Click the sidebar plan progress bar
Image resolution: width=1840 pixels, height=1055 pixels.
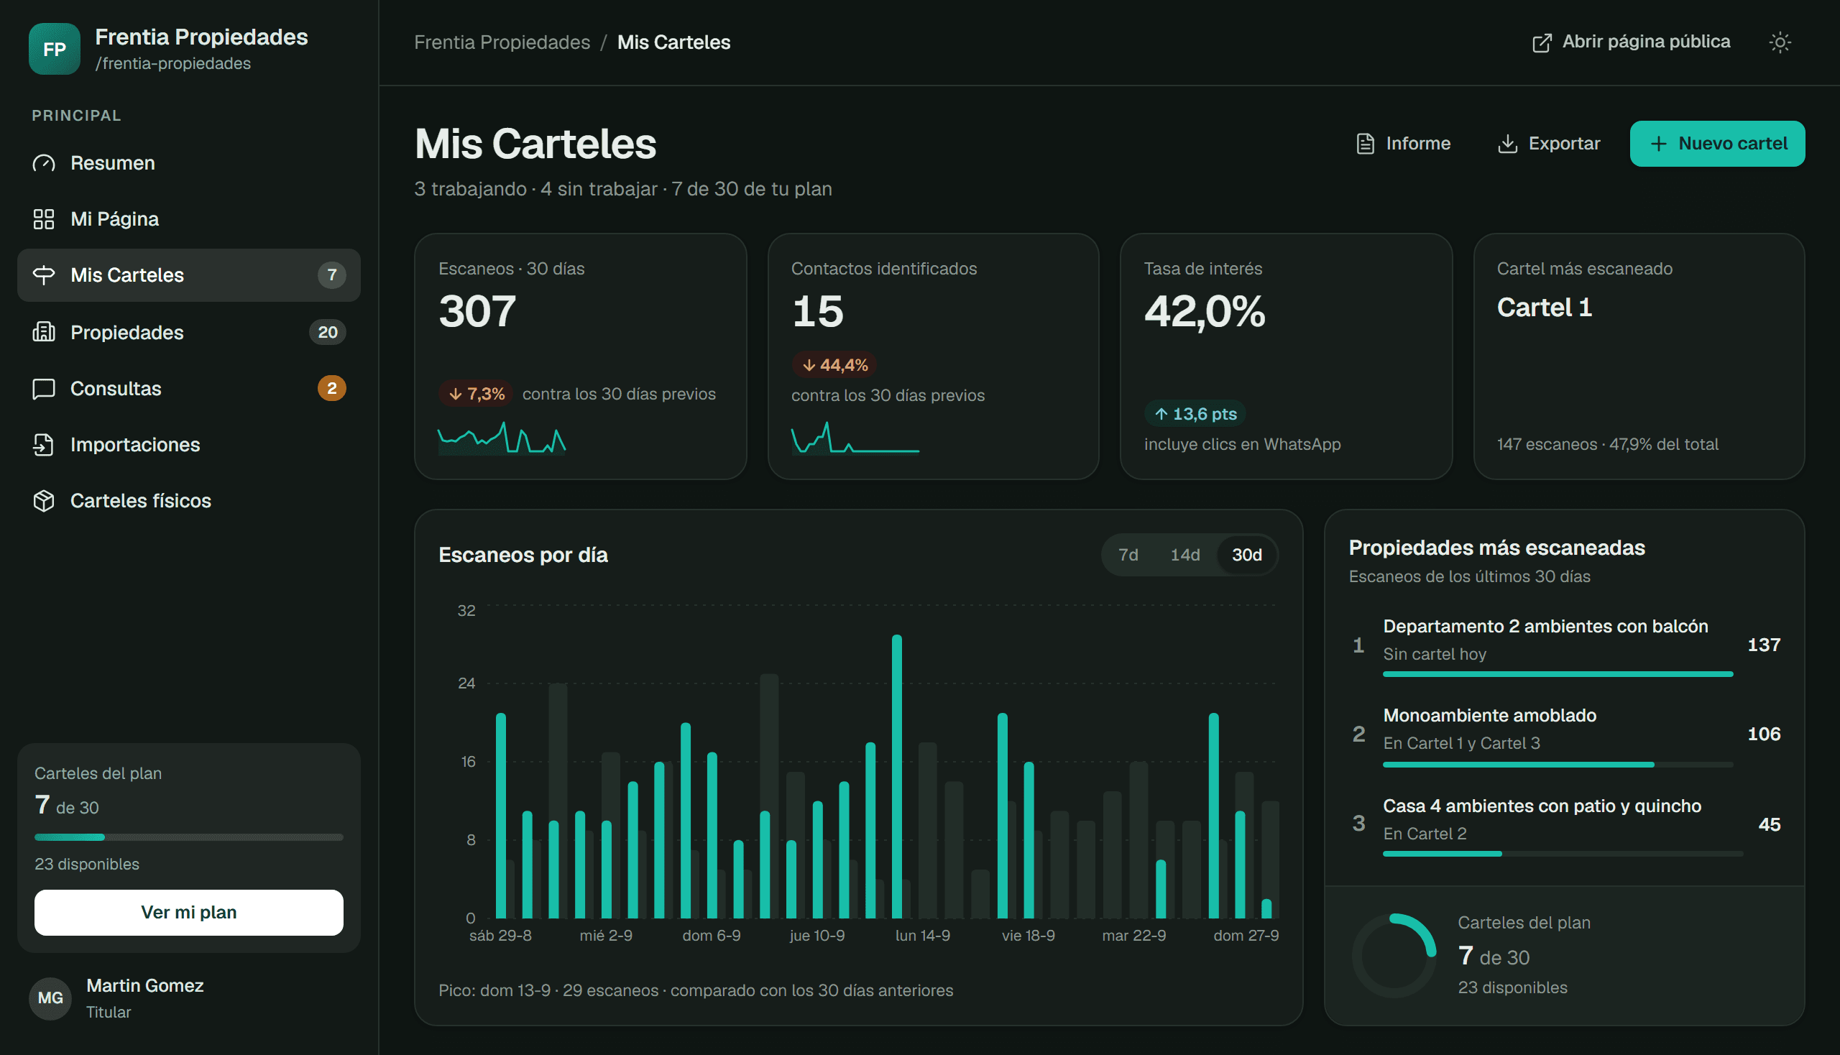188,837
